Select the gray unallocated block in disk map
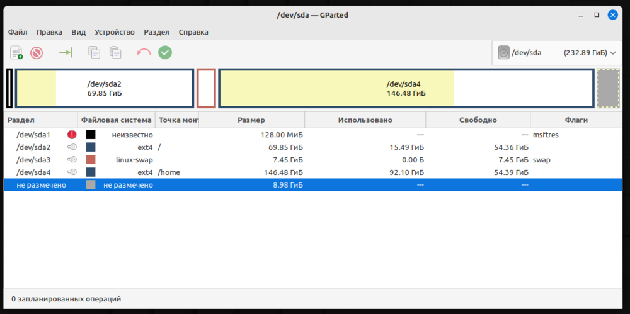The height and width of the screenshot is (314, 630). click(x=609, y=88)
